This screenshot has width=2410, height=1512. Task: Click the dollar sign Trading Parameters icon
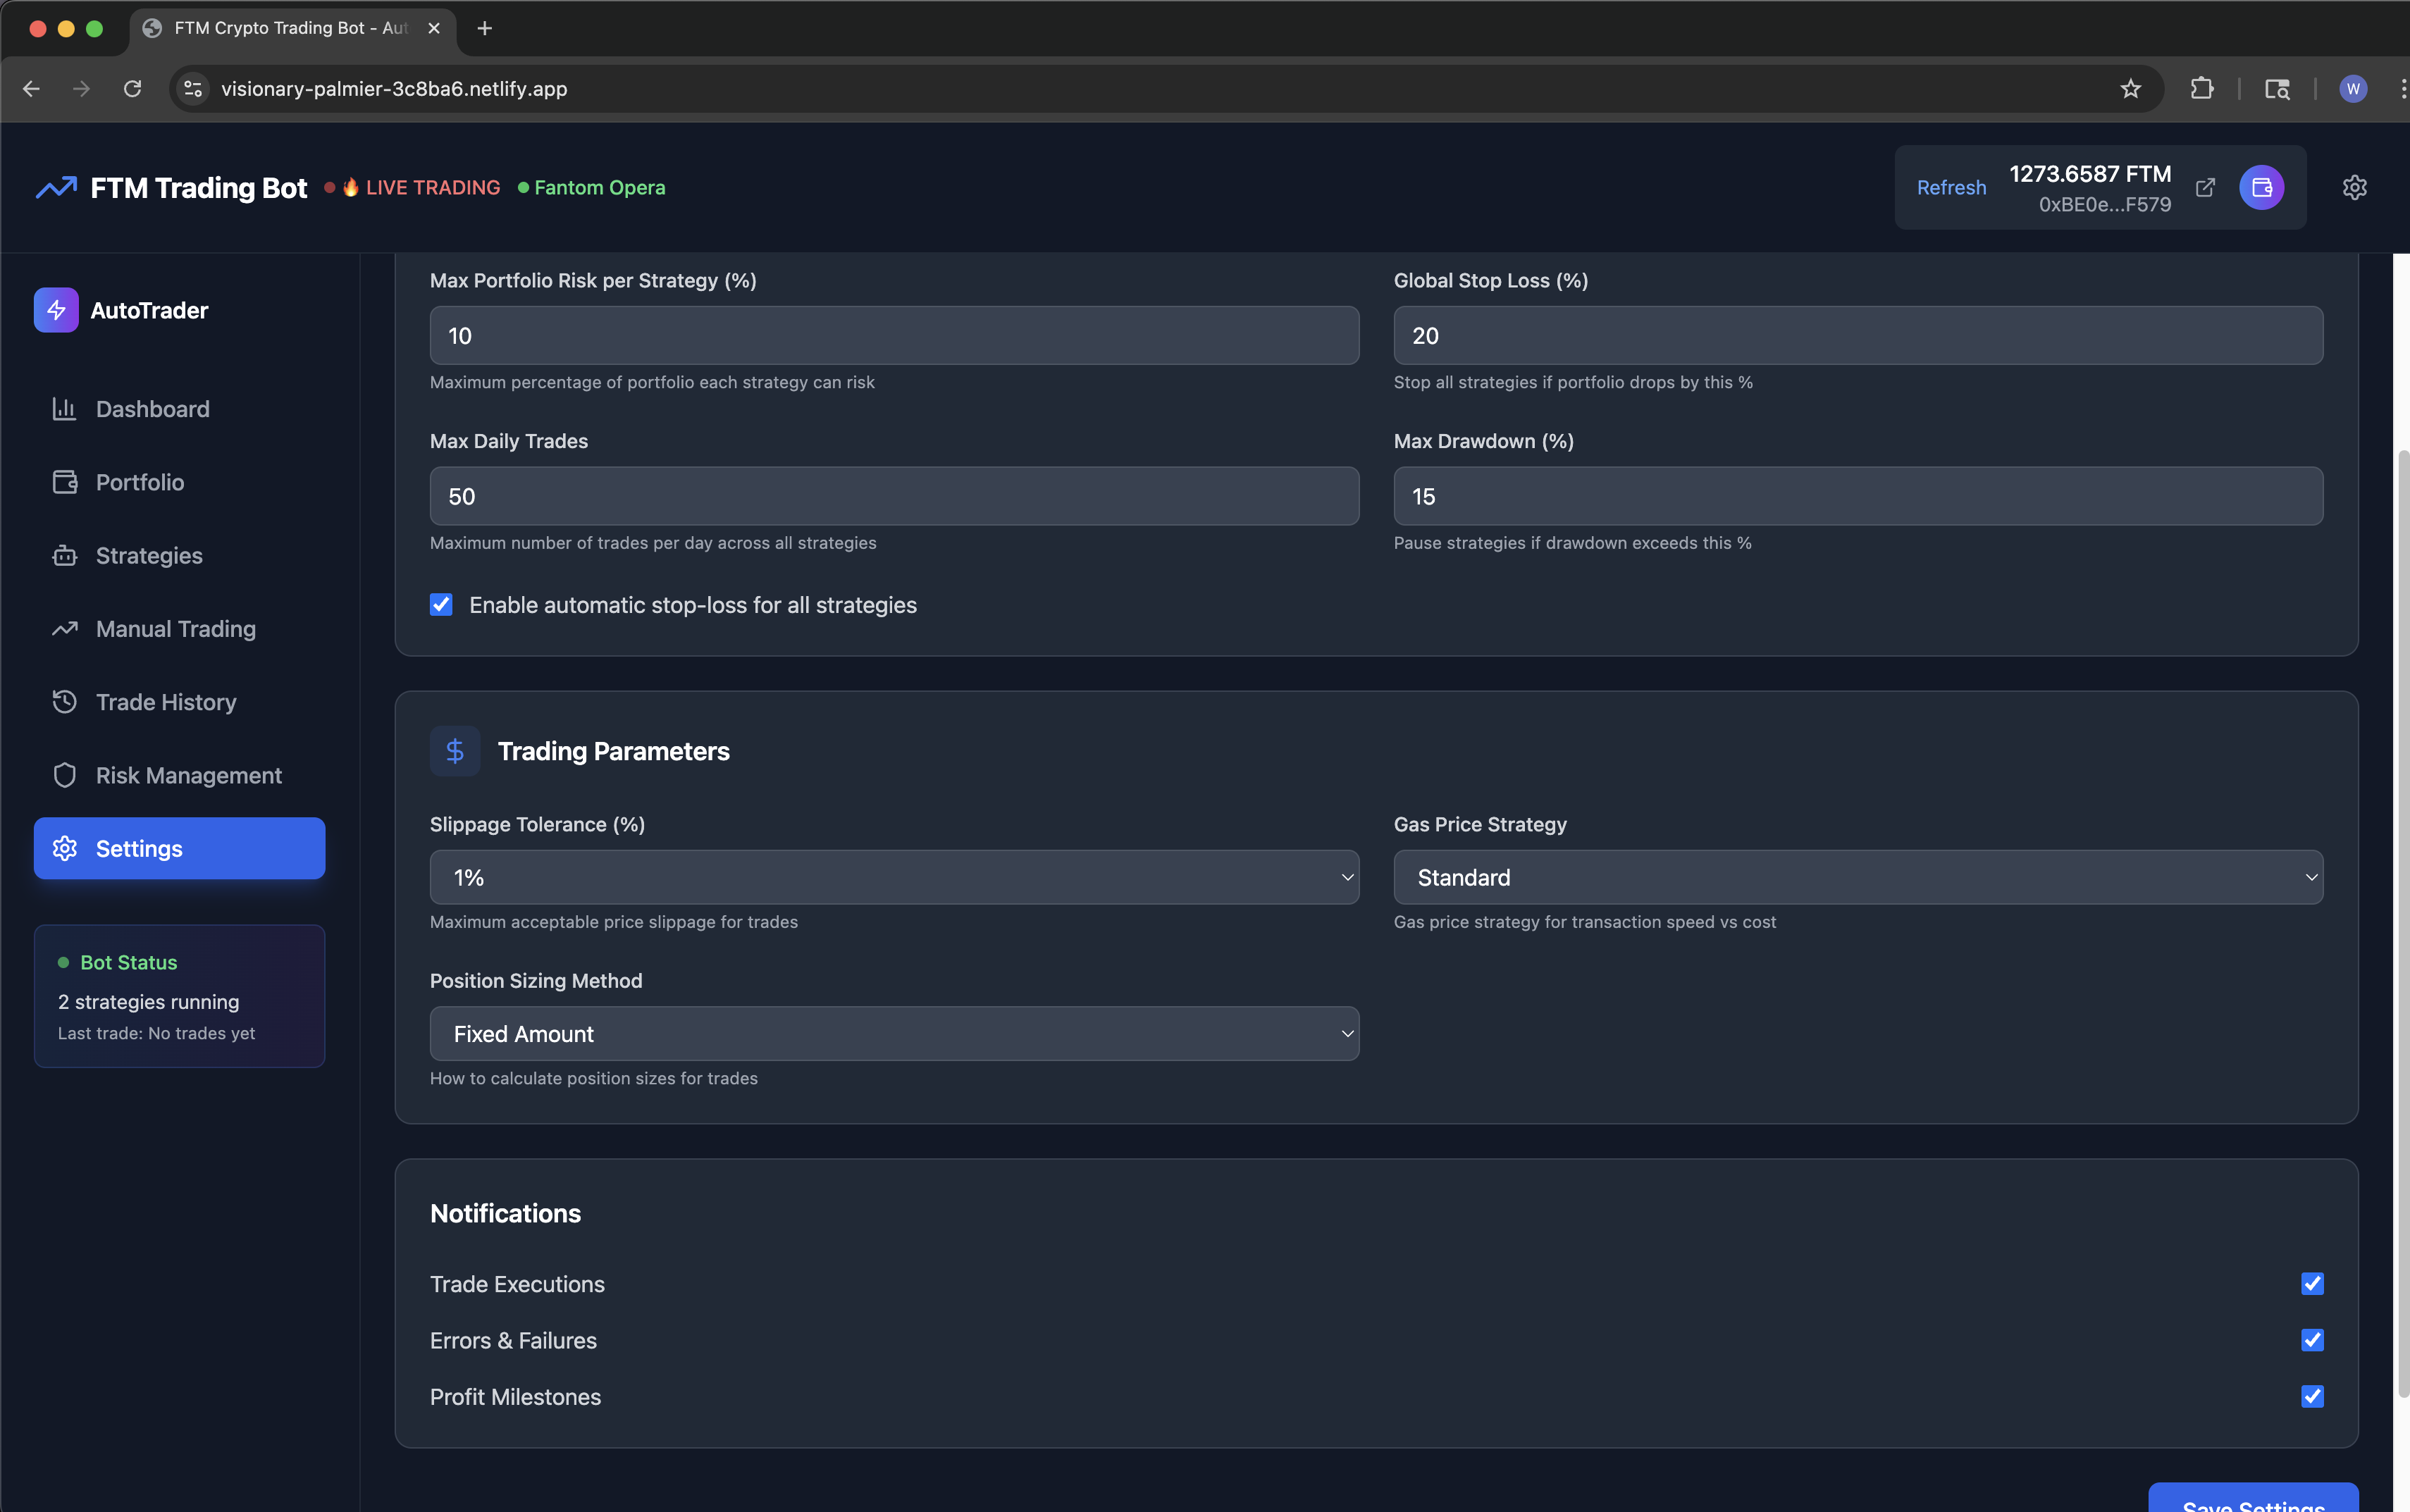[455, 751]
